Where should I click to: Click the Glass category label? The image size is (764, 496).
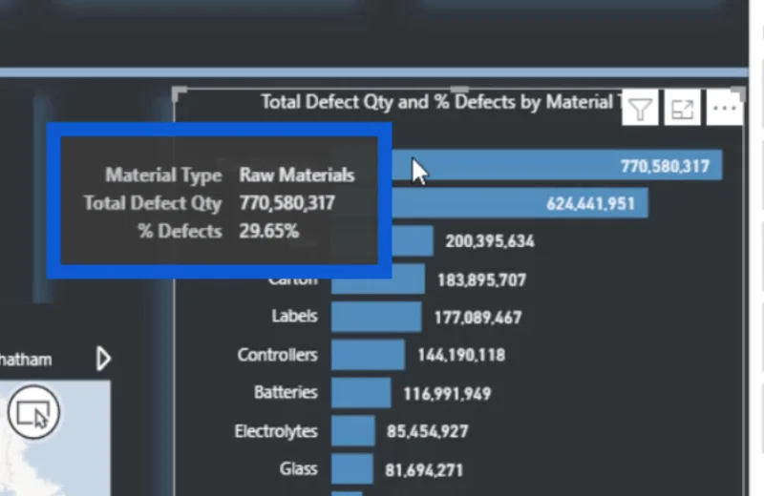click(x=299, y=468)
